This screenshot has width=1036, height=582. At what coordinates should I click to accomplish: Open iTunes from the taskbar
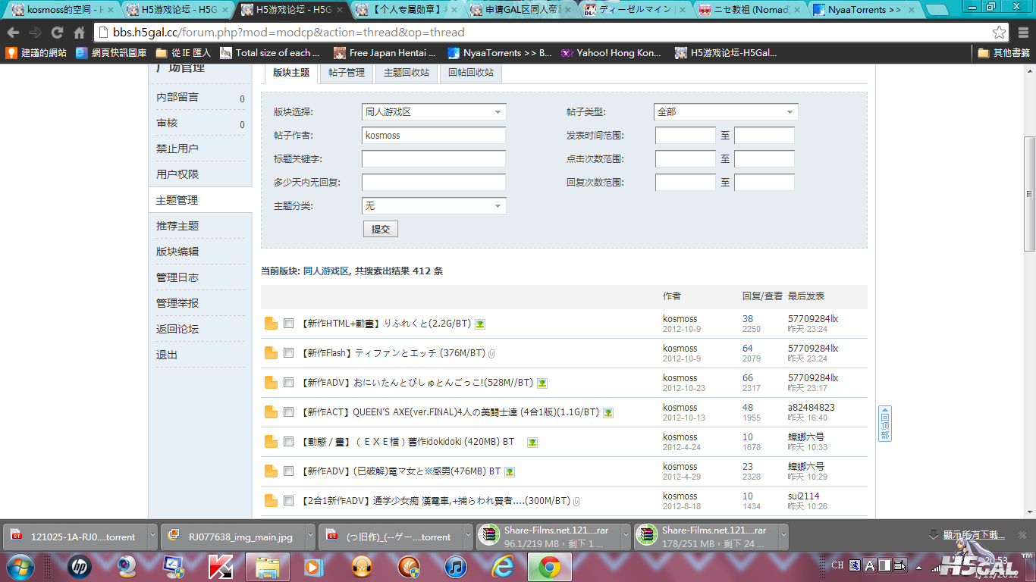[456, 567]
